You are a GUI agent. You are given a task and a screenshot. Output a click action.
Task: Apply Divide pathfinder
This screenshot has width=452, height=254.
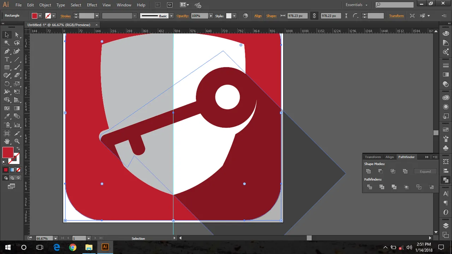370,187
